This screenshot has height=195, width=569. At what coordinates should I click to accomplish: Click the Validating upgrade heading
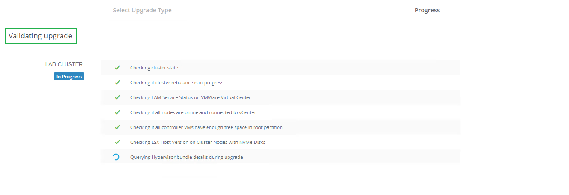pyautogui.click(x=41, y=36)
